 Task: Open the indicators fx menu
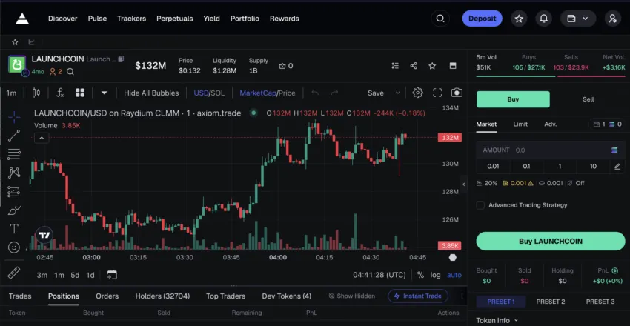click(60, 93)
